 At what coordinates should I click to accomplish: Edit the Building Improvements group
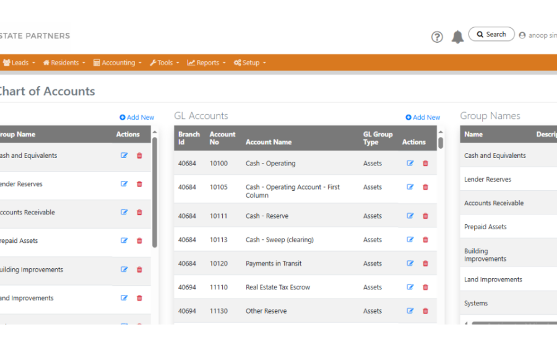[x=124, y=270]
